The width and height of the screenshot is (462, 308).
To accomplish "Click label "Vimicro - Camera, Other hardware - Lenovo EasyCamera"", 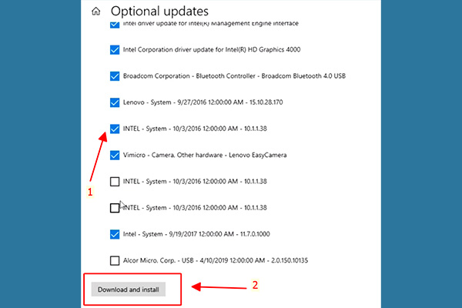I will tap(205, 155).
